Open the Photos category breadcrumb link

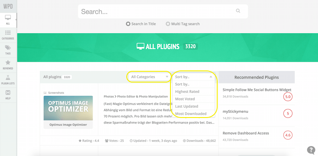(109, 96)
